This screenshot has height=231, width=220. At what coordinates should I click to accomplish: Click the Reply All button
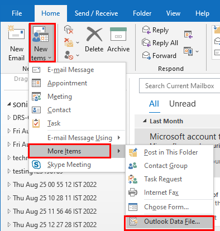160,43
